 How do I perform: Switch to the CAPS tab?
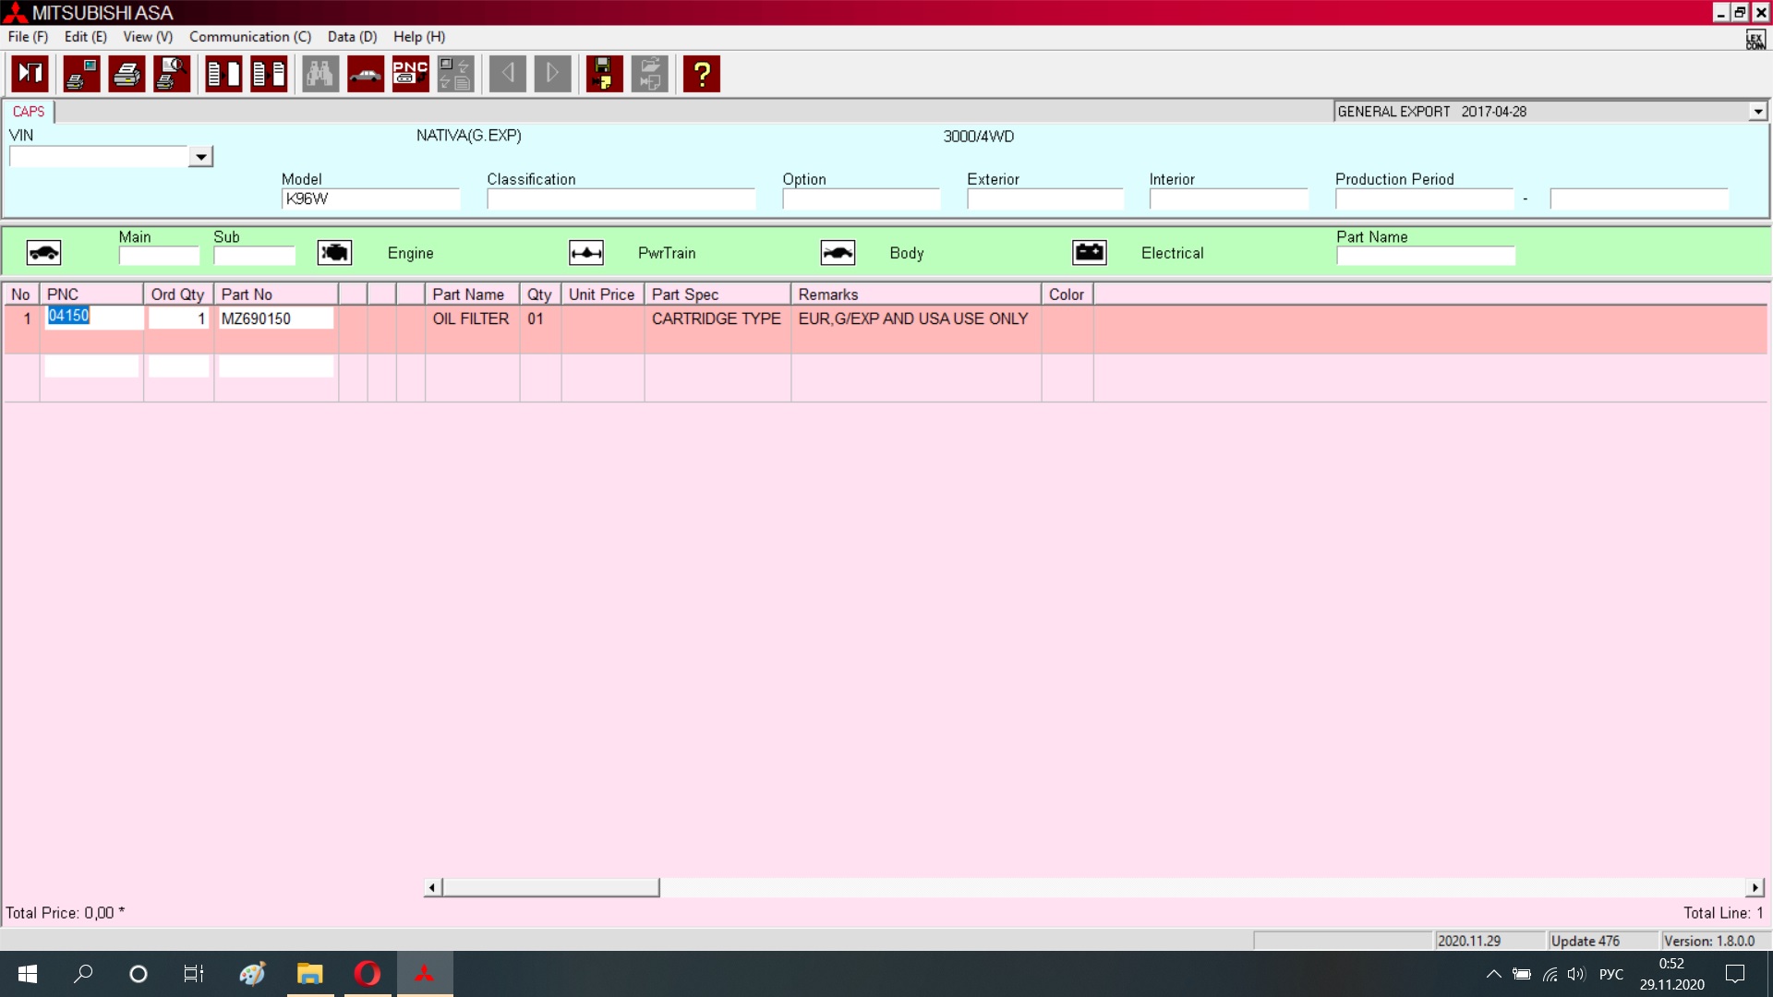[29, 112]
